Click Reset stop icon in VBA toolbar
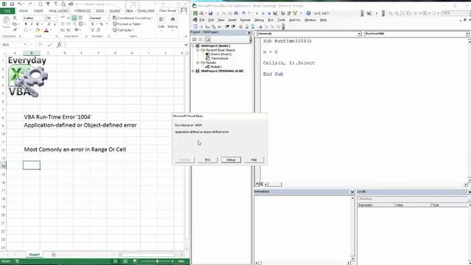This screenshot has height=265, width=471. click(x=269, y=13)
